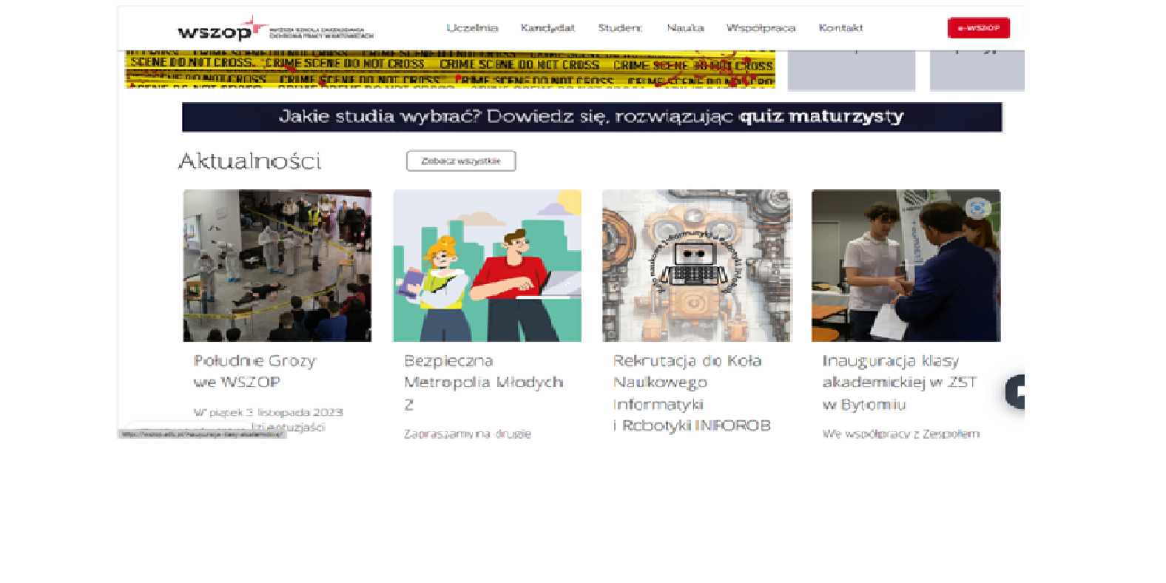
Task: Click the image-search lens icon on photo
Action: [977, 209]
